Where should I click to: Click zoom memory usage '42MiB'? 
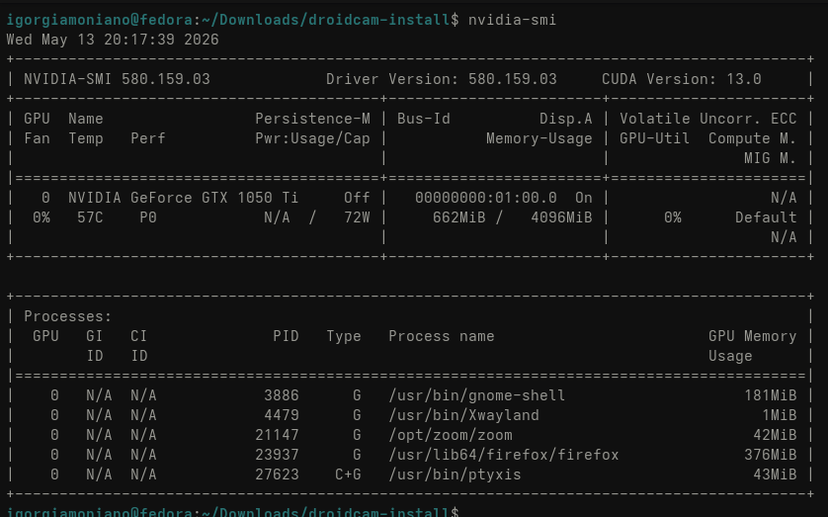pos(775,435)
